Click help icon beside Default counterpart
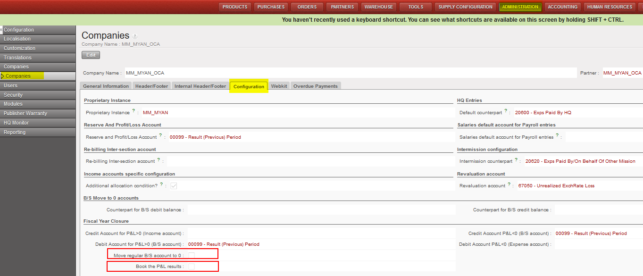 coord(506,111)
